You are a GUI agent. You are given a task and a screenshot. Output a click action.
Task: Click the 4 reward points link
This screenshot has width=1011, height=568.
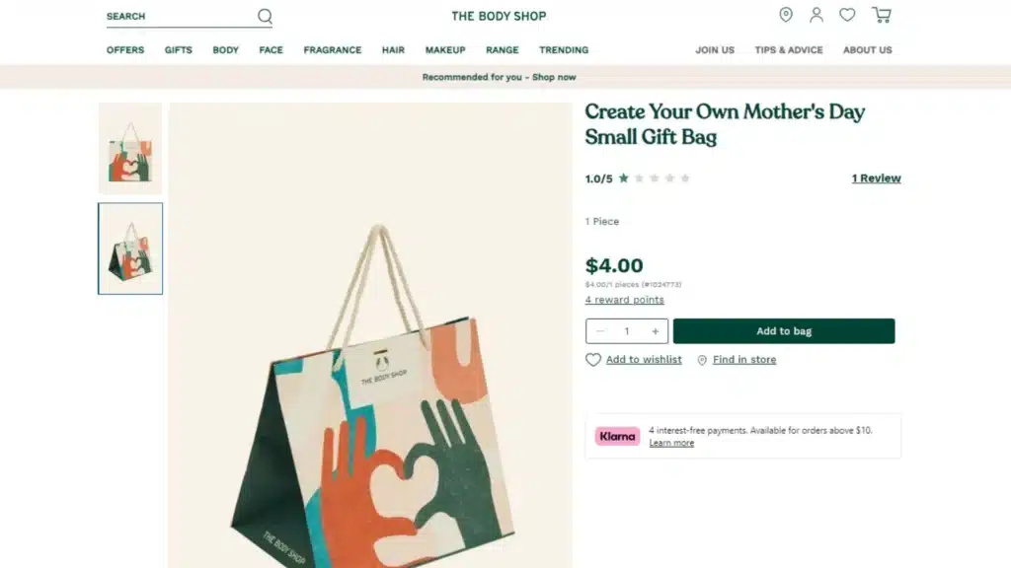623,300
